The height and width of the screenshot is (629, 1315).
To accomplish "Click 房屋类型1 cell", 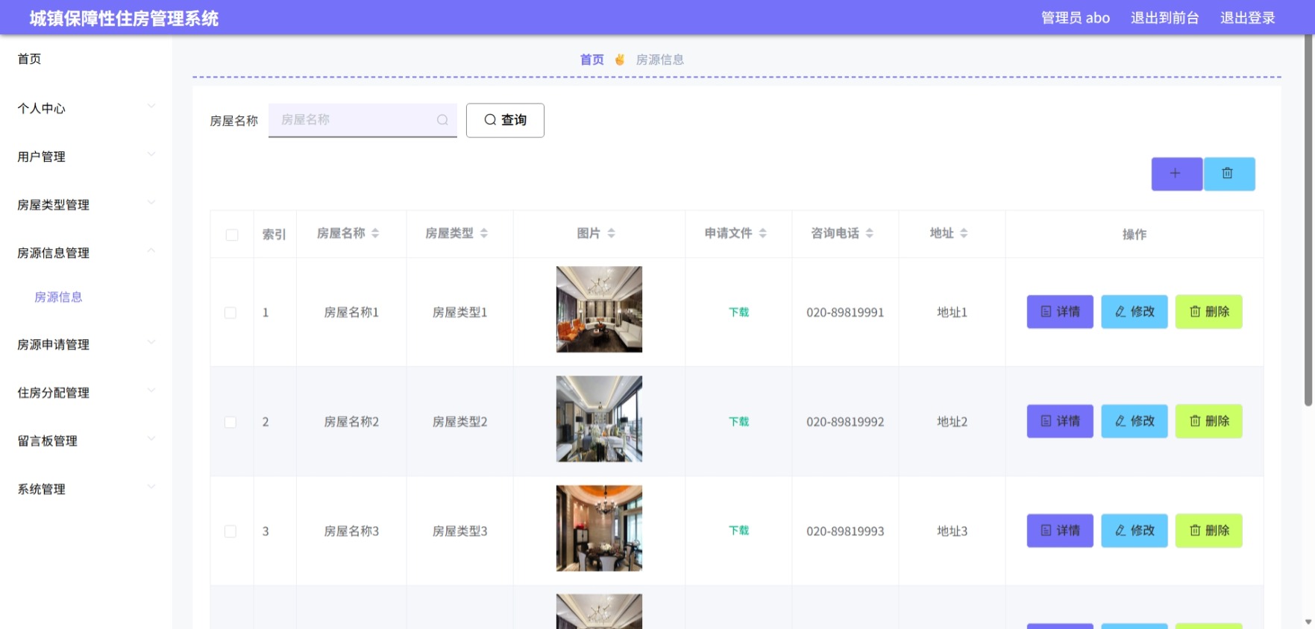I will tap(460, 313).
